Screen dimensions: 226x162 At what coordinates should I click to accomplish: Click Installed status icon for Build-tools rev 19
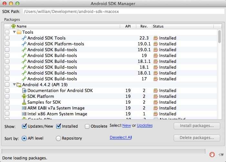(x=156, y=55)
